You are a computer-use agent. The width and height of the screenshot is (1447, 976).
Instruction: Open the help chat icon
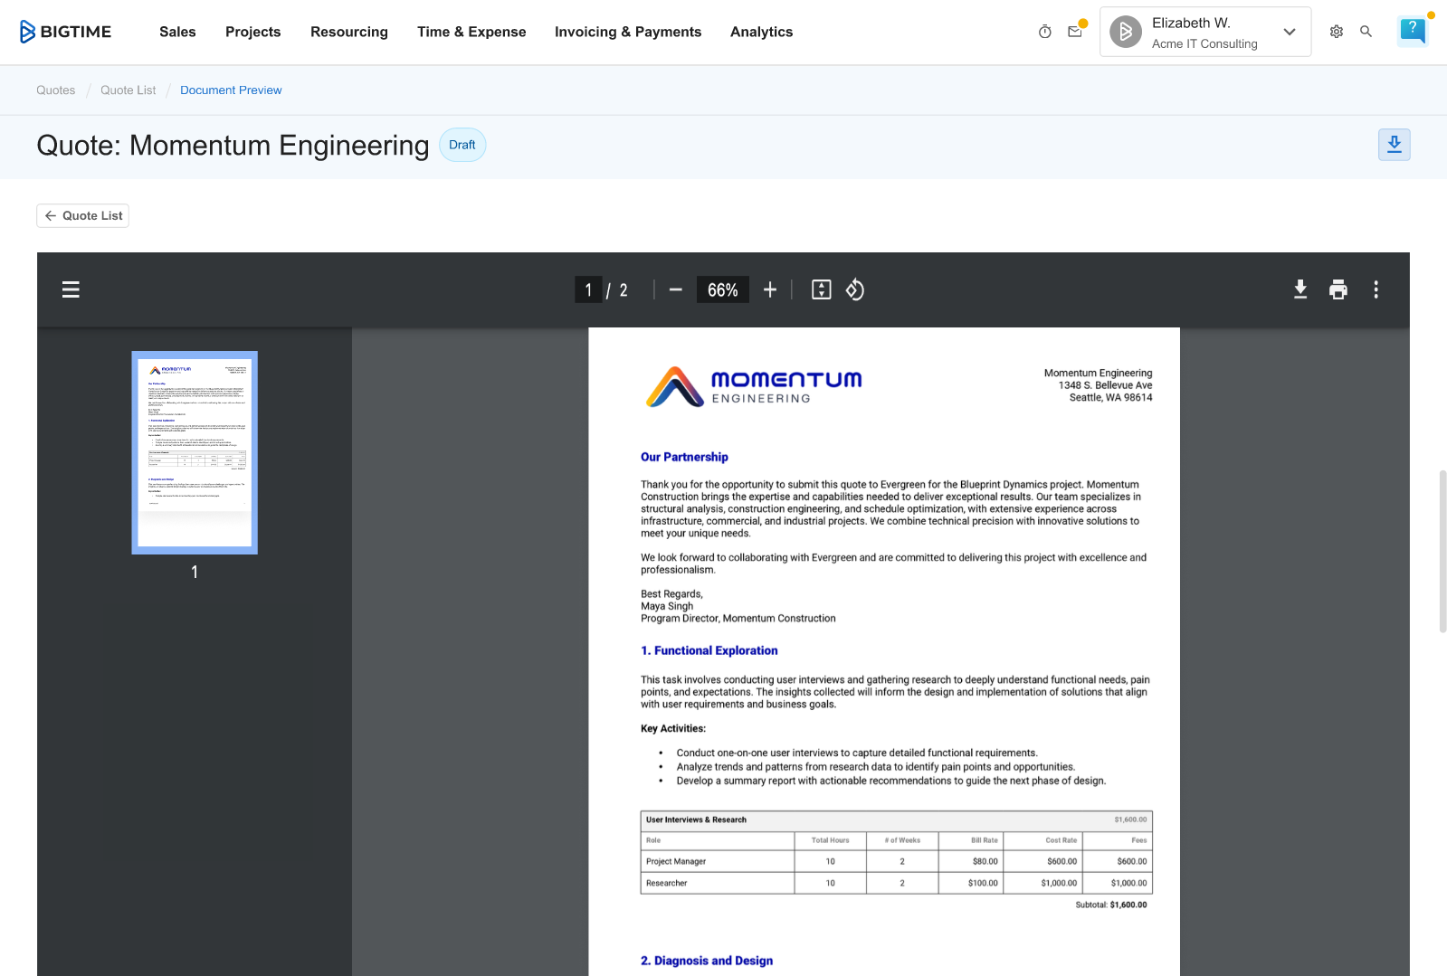point(1412,31)
